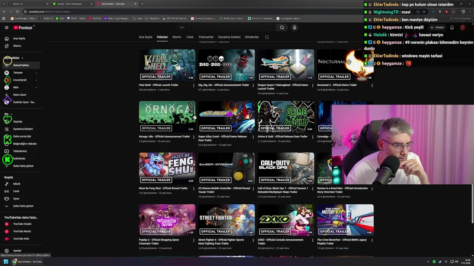Open the channel Canlı tab

(x=190, y=37)
